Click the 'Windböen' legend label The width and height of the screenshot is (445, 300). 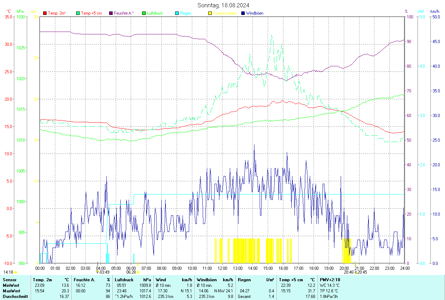coord(254,13)
